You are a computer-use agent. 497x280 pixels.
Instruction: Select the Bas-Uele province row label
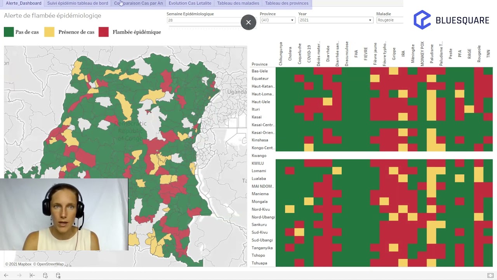(x=260, y=71)
